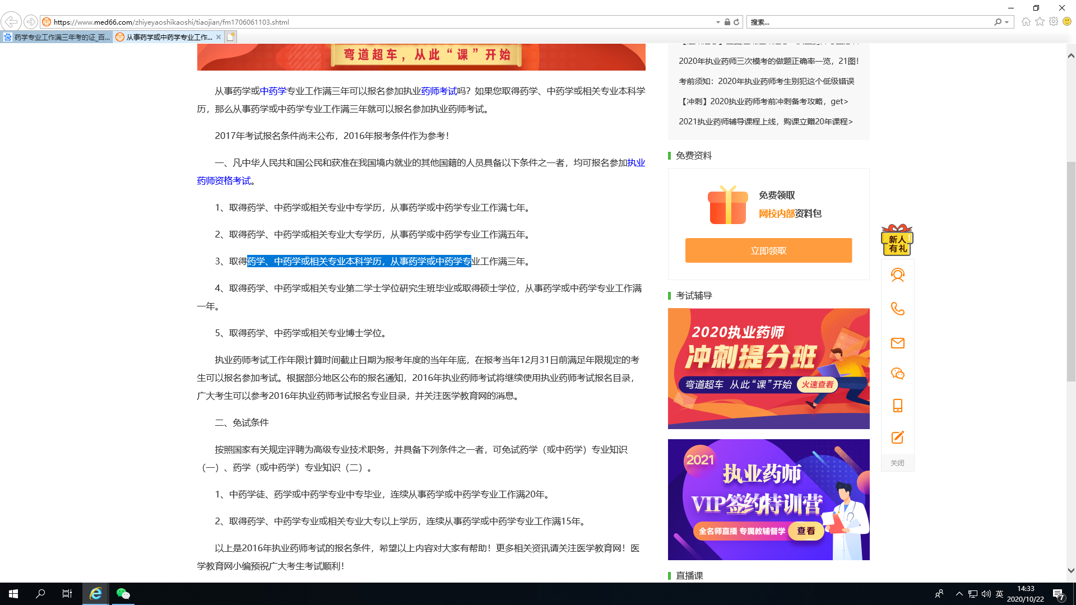This screenshot has width=1076, height=605.
Task: Click the 2021 执业药师 VIP签约特训营 banner
Action: [768, 499]
